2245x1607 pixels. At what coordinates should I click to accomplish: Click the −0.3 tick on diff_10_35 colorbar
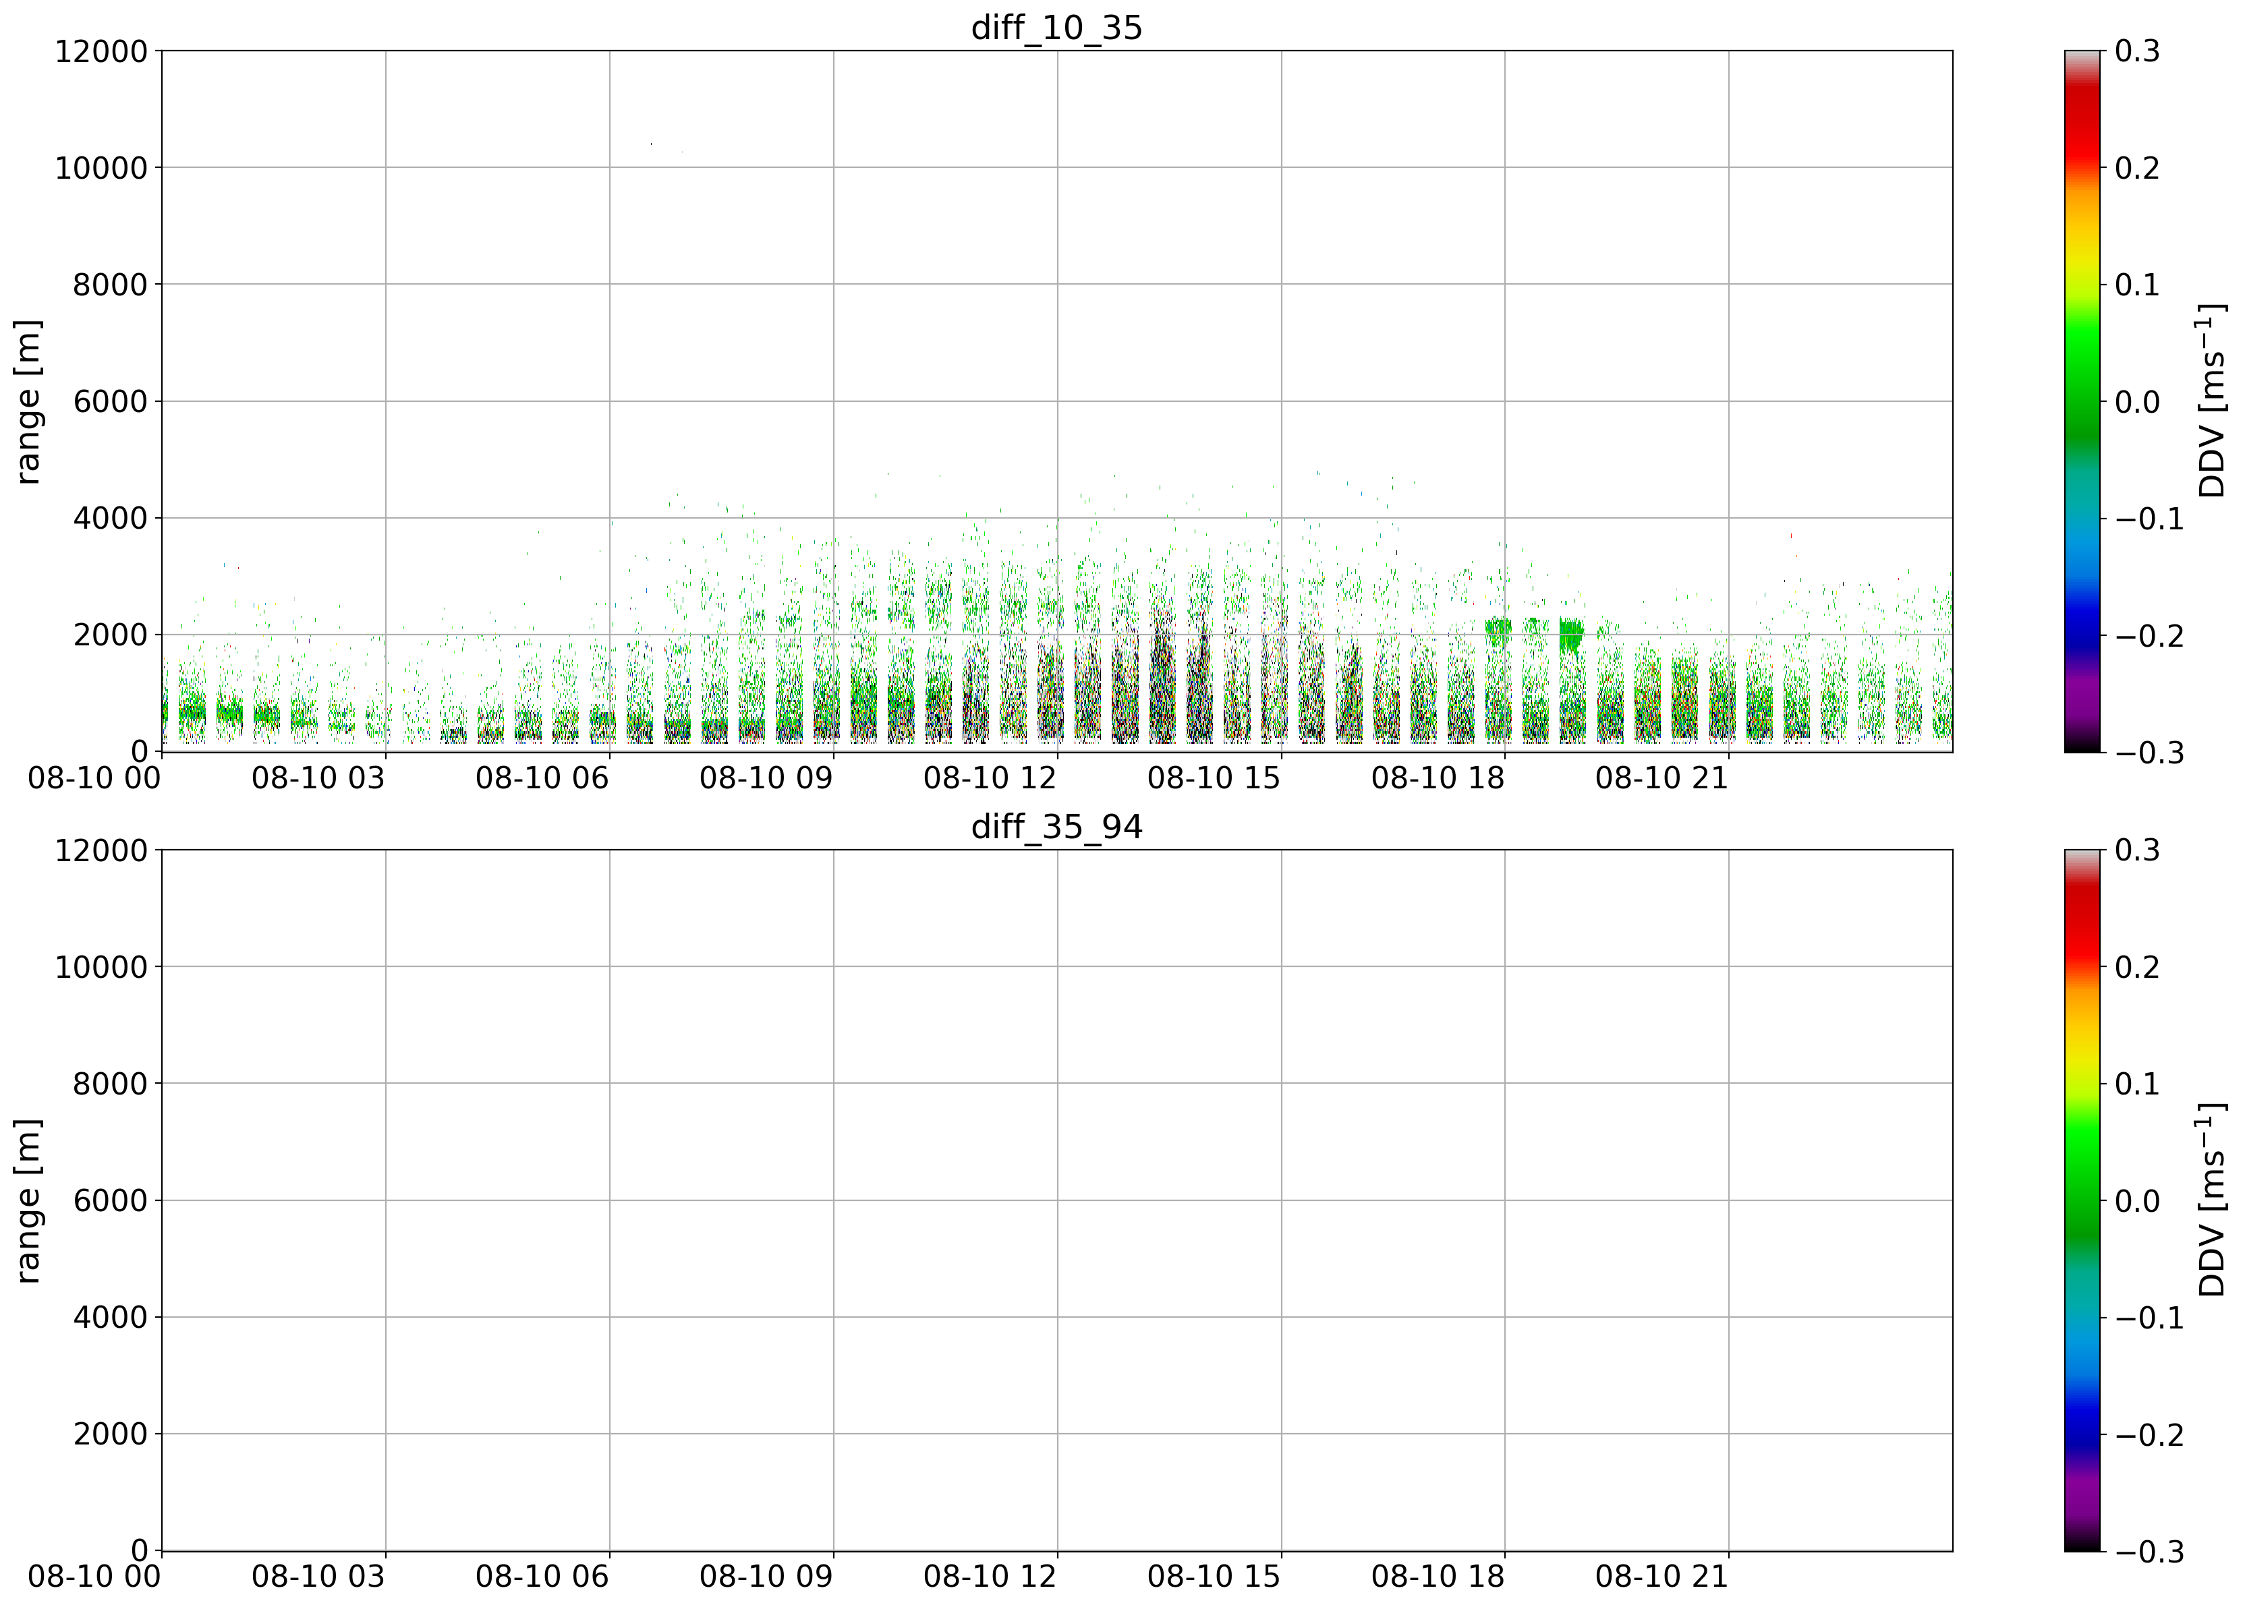[x=2149, y=752]
